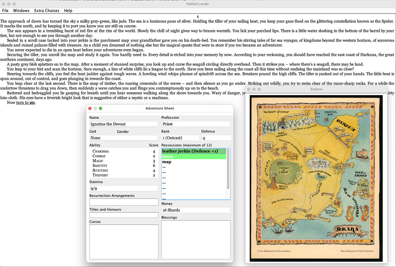Image resolution: width=396 pixels, height=267 pixels.
Task: Click the Possessions list scrollbar
Action: (x=228, y=174)
